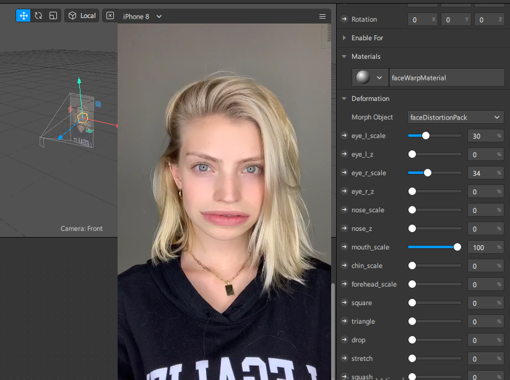
Task: Edit the chin_scale value field
Action: pos(486,266)
